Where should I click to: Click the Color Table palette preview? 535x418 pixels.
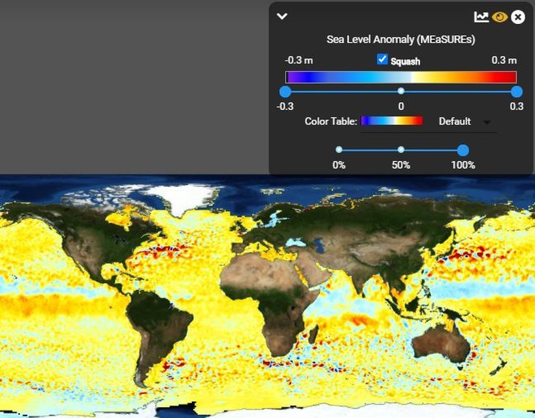click(x=391, y=121)
